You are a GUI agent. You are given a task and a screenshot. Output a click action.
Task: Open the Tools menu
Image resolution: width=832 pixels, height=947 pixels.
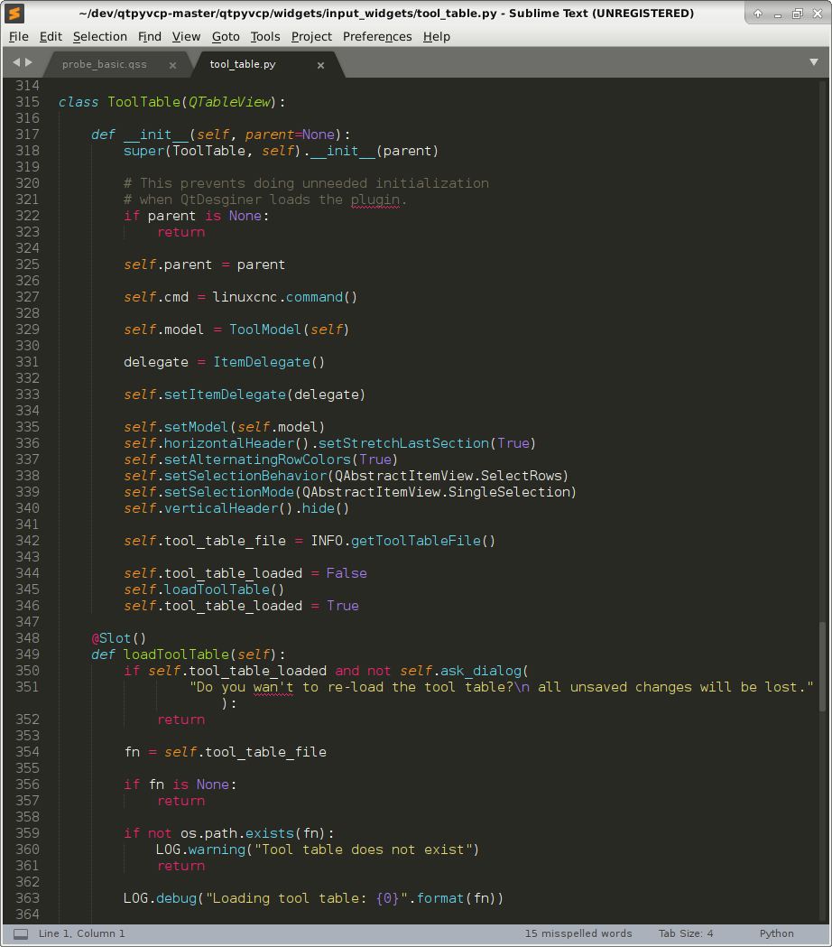265,37
